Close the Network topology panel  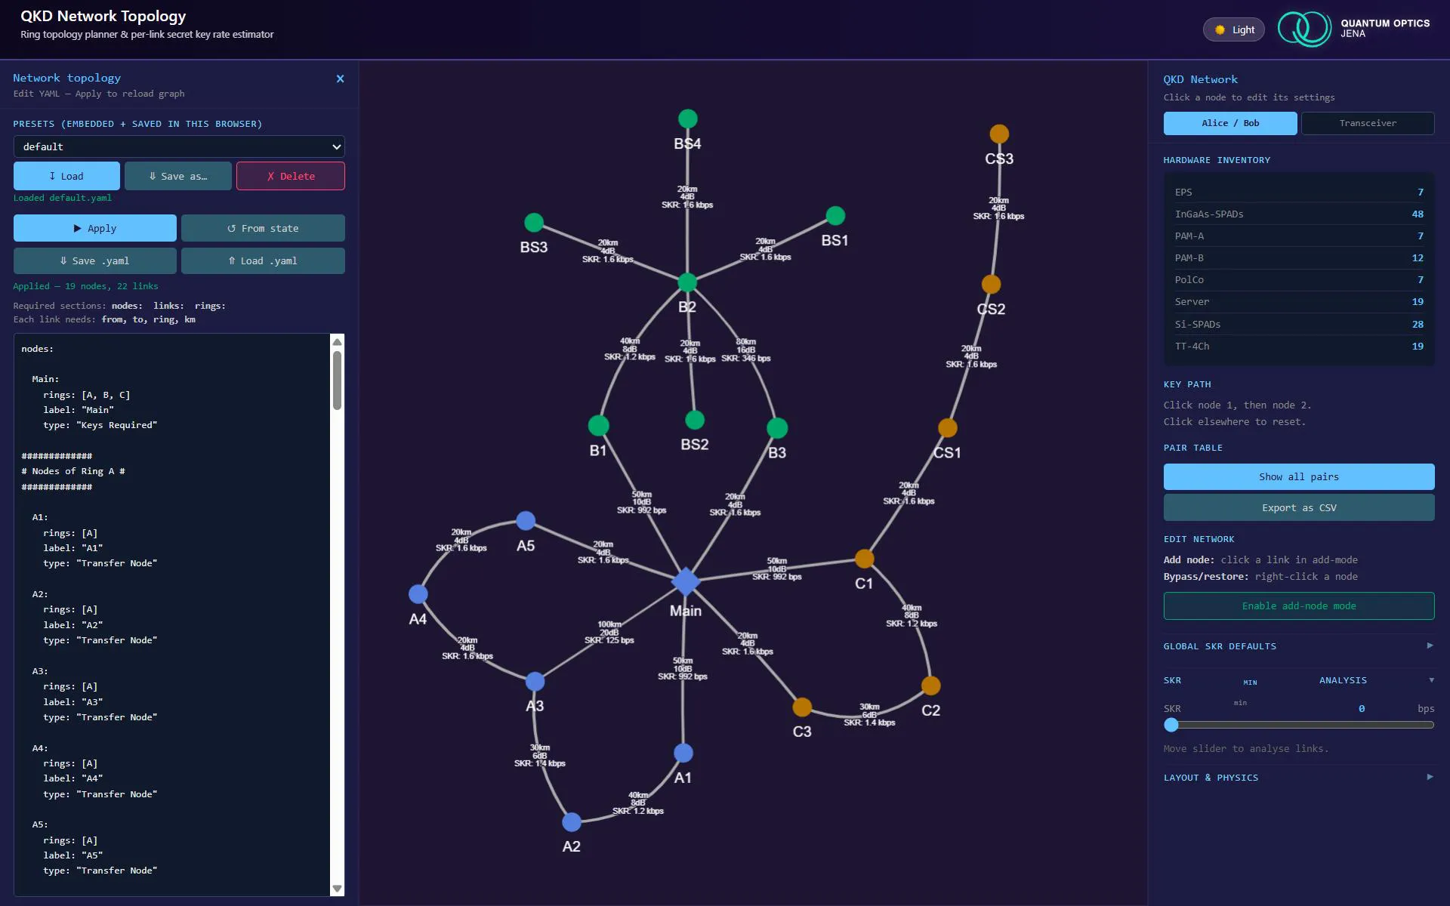(x=340, y=79)
